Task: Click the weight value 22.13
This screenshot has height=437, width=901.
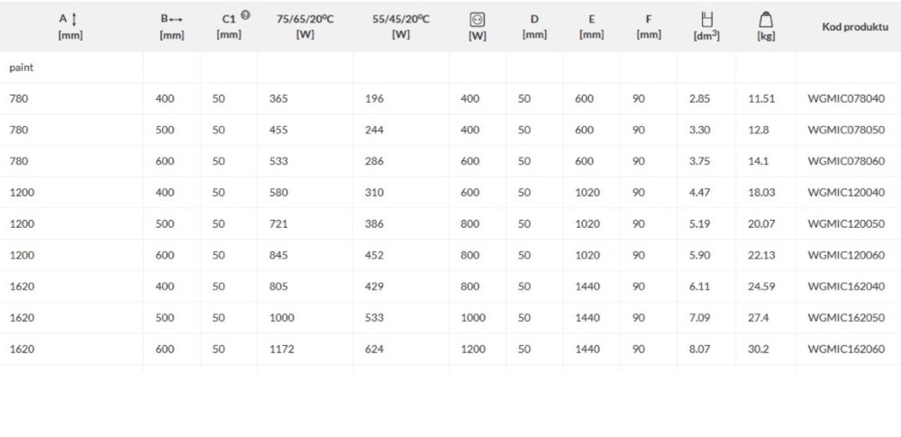Action: tap(761, 255)
